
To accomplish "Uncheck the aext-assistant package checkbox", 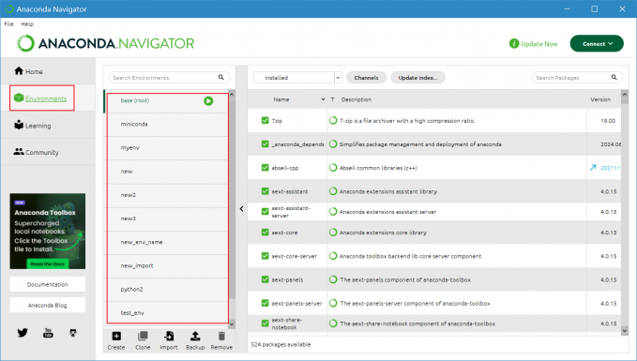I will [x=265, y=191].
